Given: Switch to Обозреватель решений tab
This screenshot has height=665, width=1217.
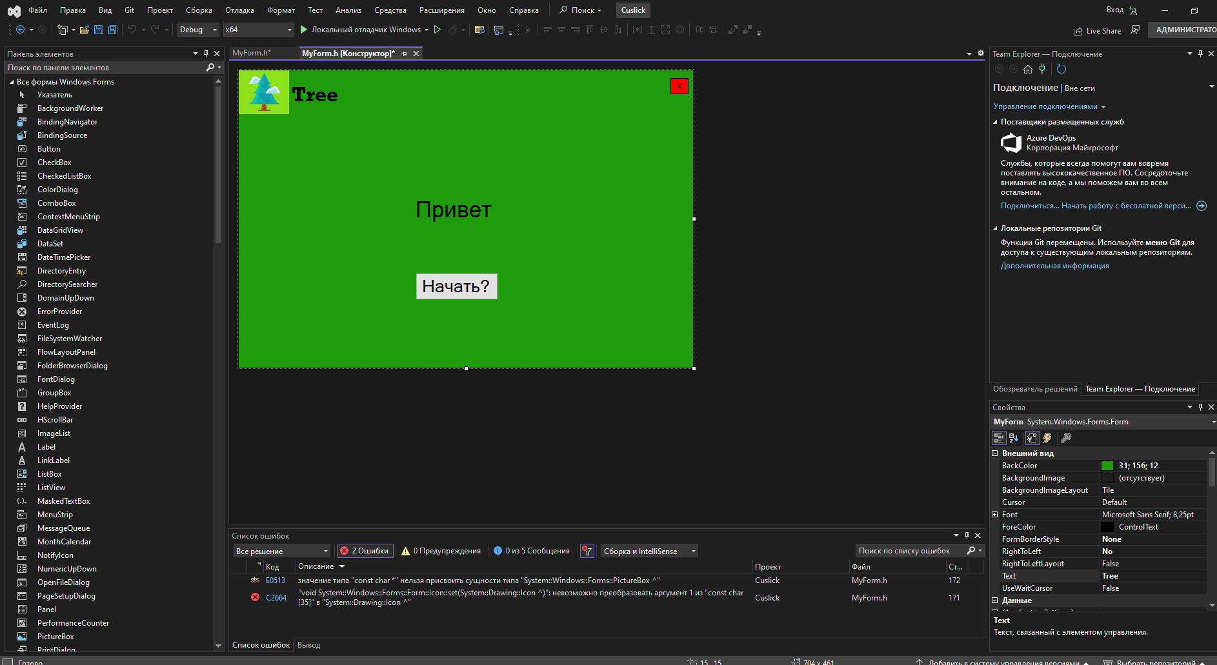Looking at the screenshot, I should [1035, 389].
